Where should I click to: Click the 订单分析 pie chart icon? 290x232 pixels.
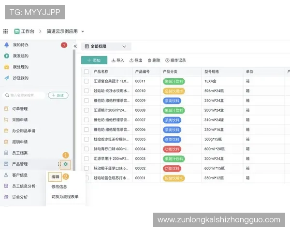[x=6, y=197]
